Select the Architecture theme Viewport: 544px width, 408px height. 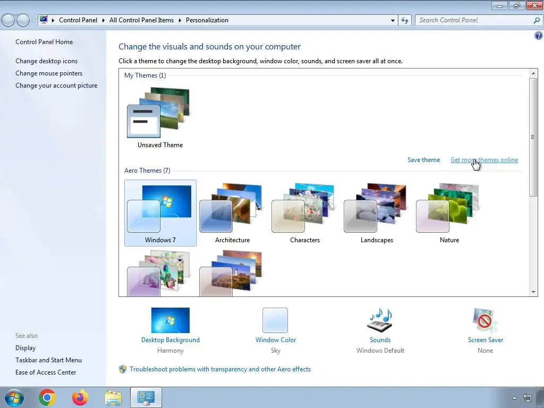click(x=233, y=213)
